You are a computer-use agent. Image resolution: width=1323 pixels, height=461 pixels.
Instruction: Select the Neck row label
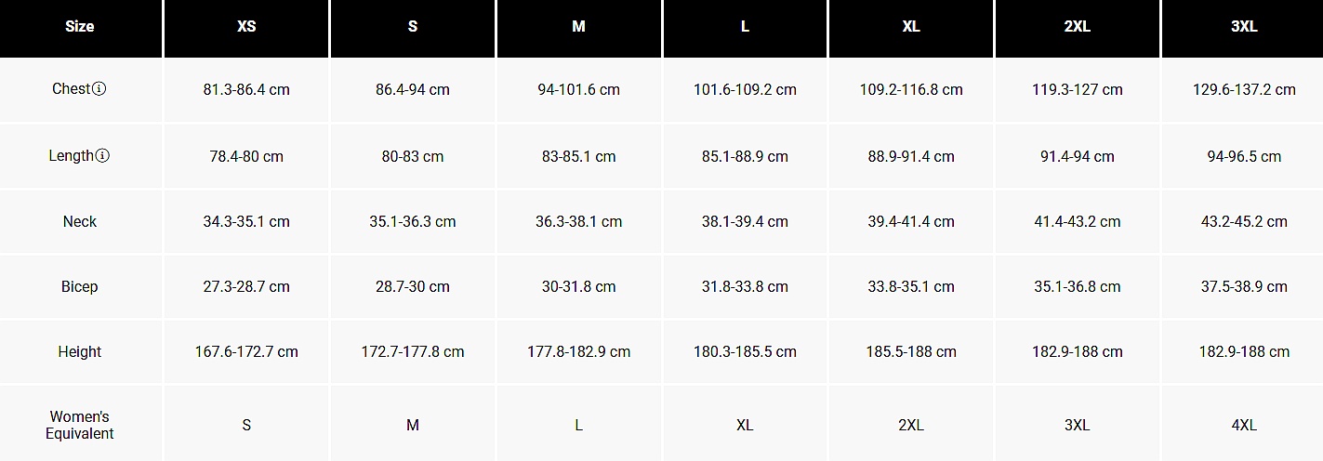(80, 221)
